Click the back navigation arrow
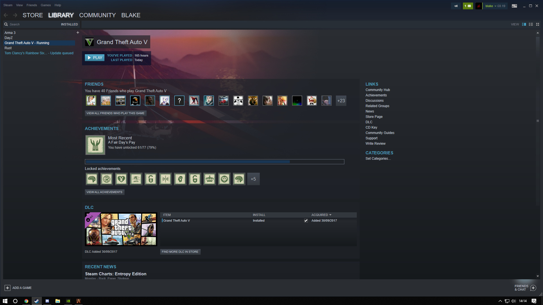This screenshot has width=543, height=305. (6, 15)
